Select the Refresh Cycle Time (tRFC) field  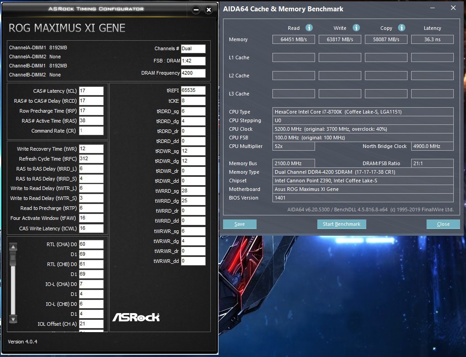(x=91, y=159)
